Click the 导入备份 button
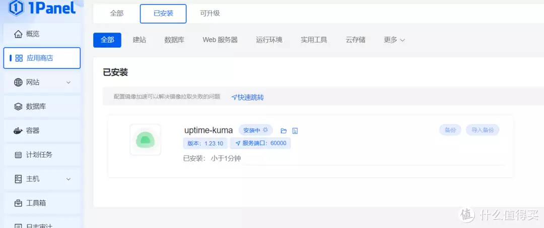This screenshot has width=544, height=228. (x=483, y=130)
